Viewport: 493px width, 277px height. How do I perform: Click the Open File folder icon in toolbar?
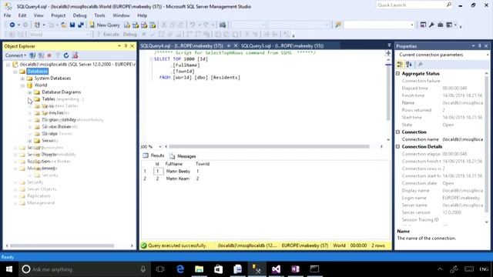point(64,25)
